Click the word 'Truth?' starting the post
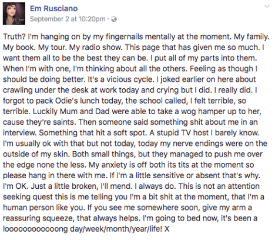Image resolution: width=275 pixels, height=240 pixels. click(x=14, y=36)
